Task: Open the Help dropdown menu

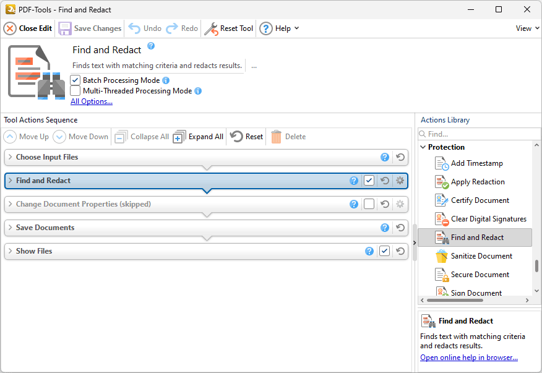Action: tap(297, 28)
